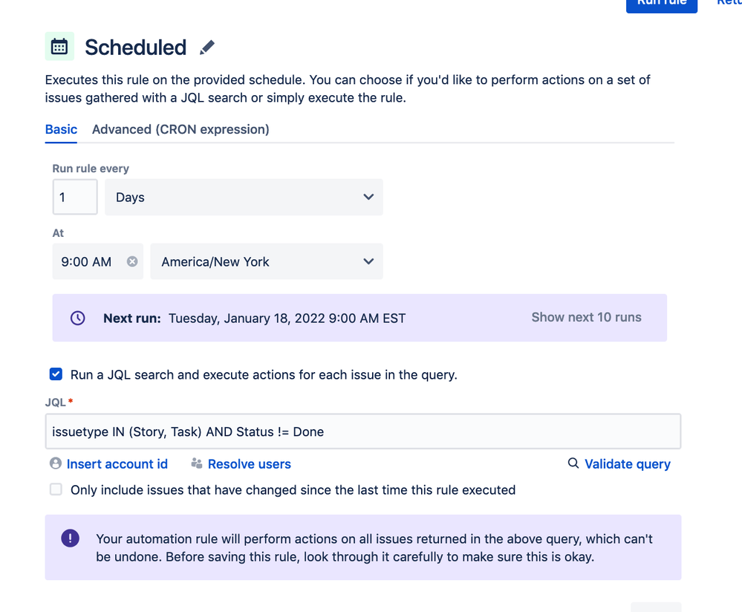The image size is (742, 612).
Task: Click the Resolve users link
Action: point(250,464)
